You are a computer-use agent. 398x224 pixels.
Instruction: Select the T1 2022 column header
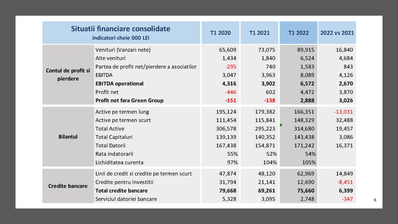[x=298, y=33]
